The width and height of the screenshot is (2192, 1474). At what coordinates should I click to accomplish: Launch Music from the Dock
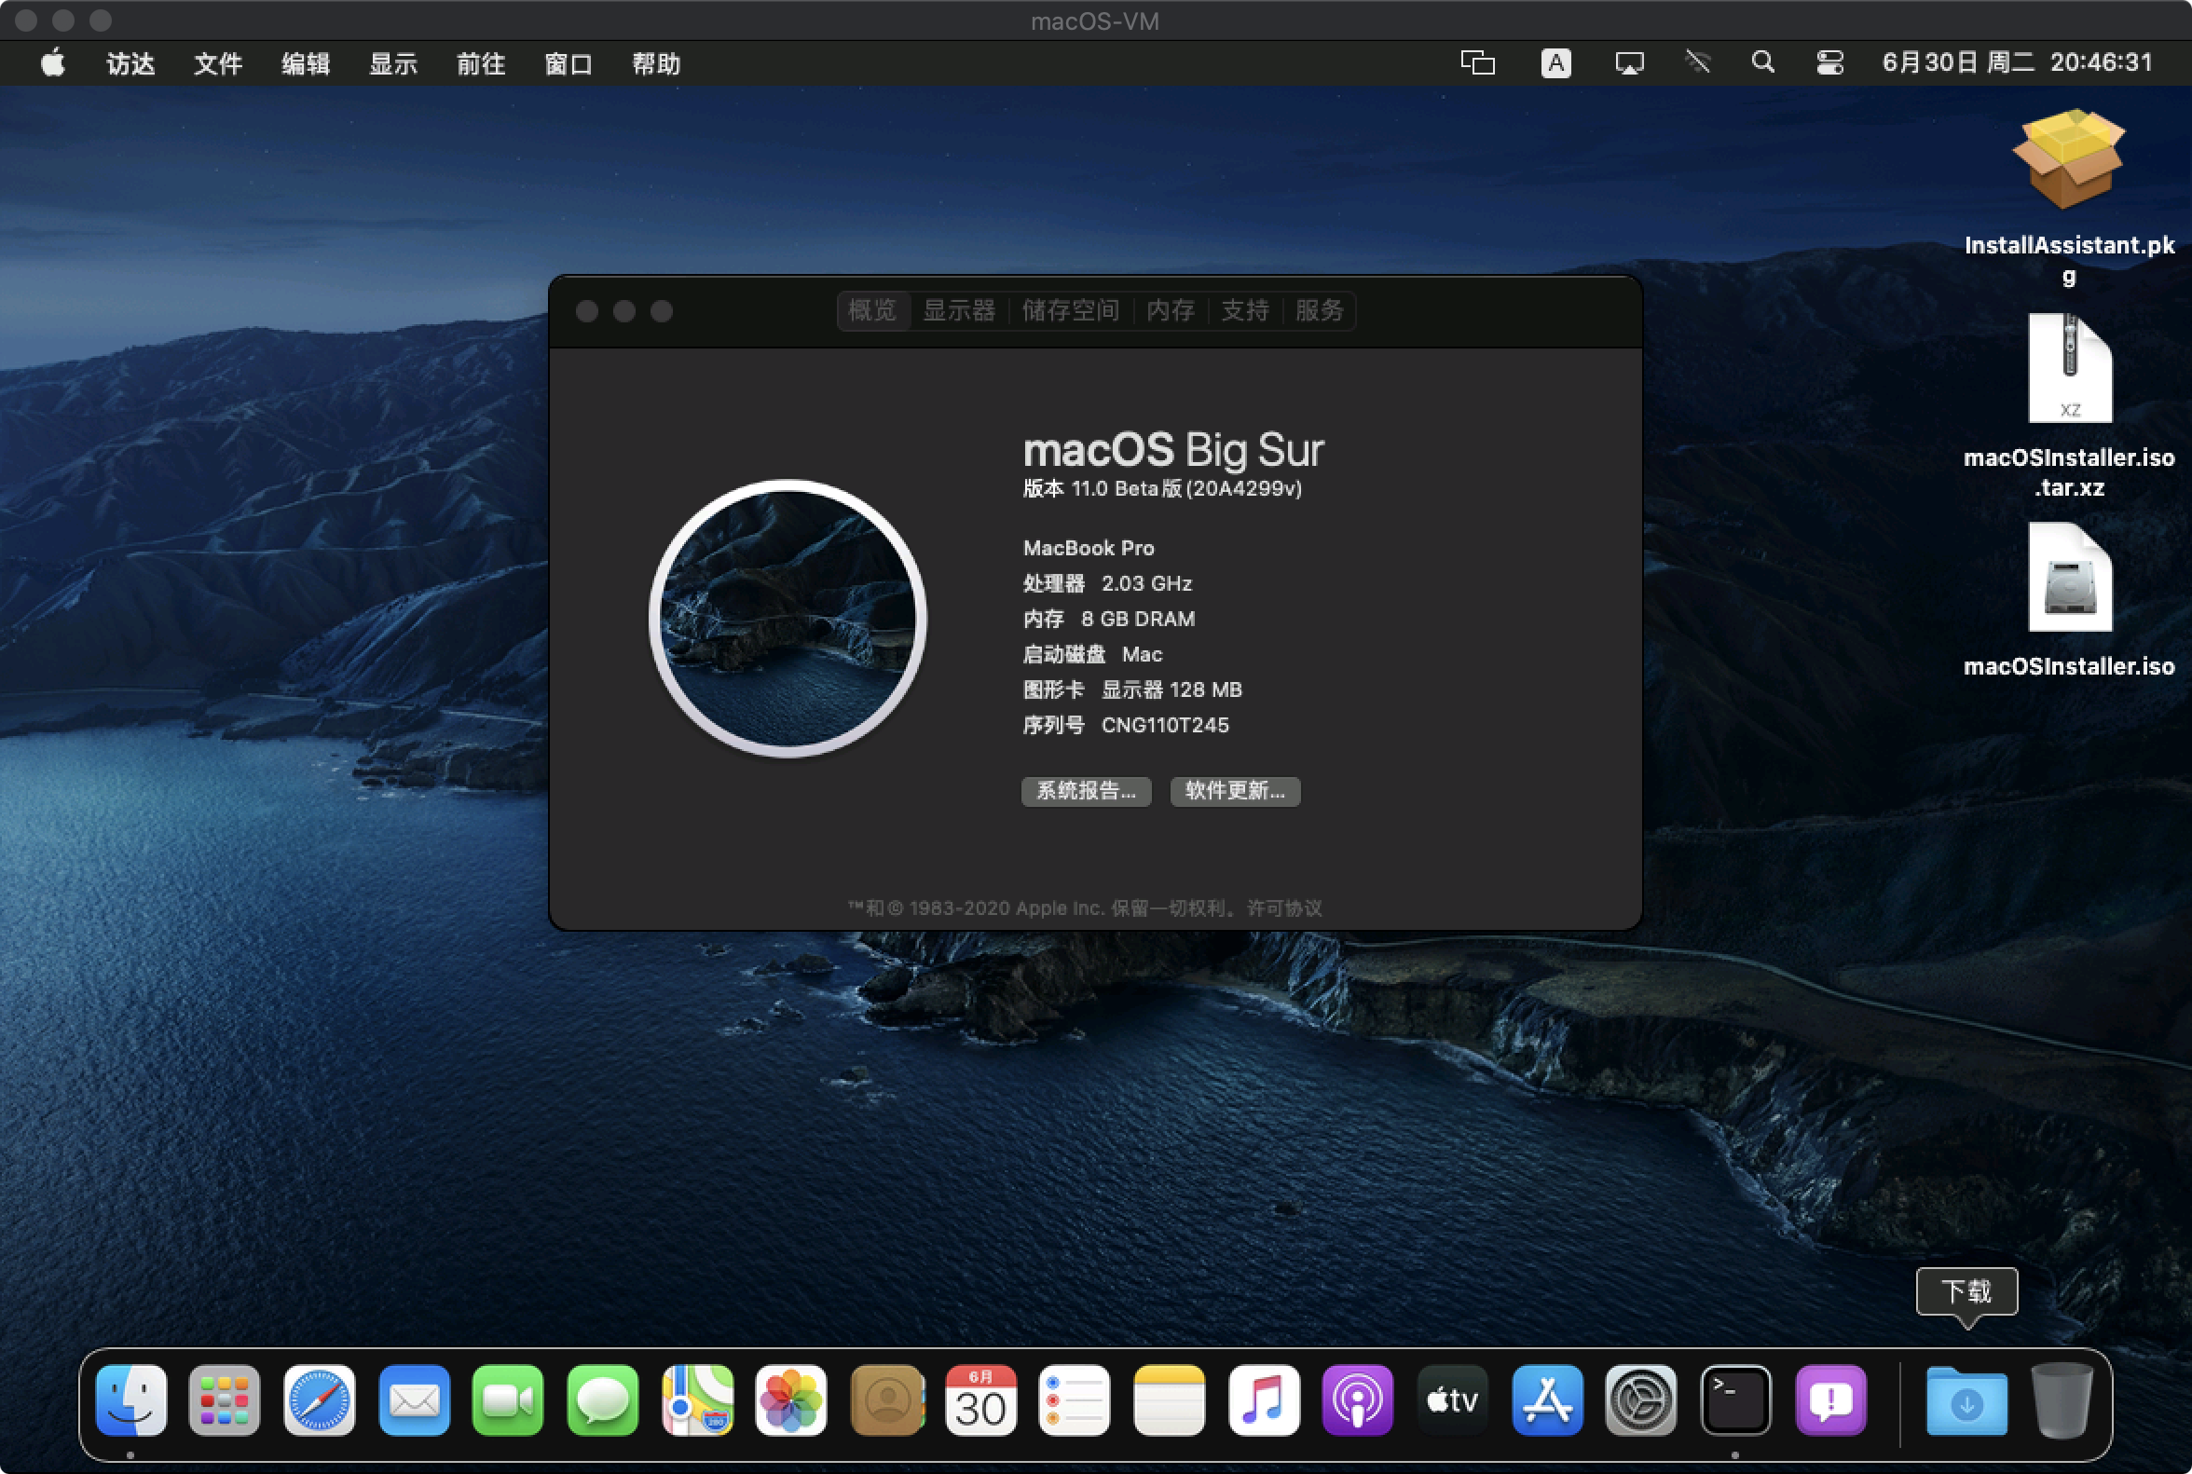pos(1264,1400)
